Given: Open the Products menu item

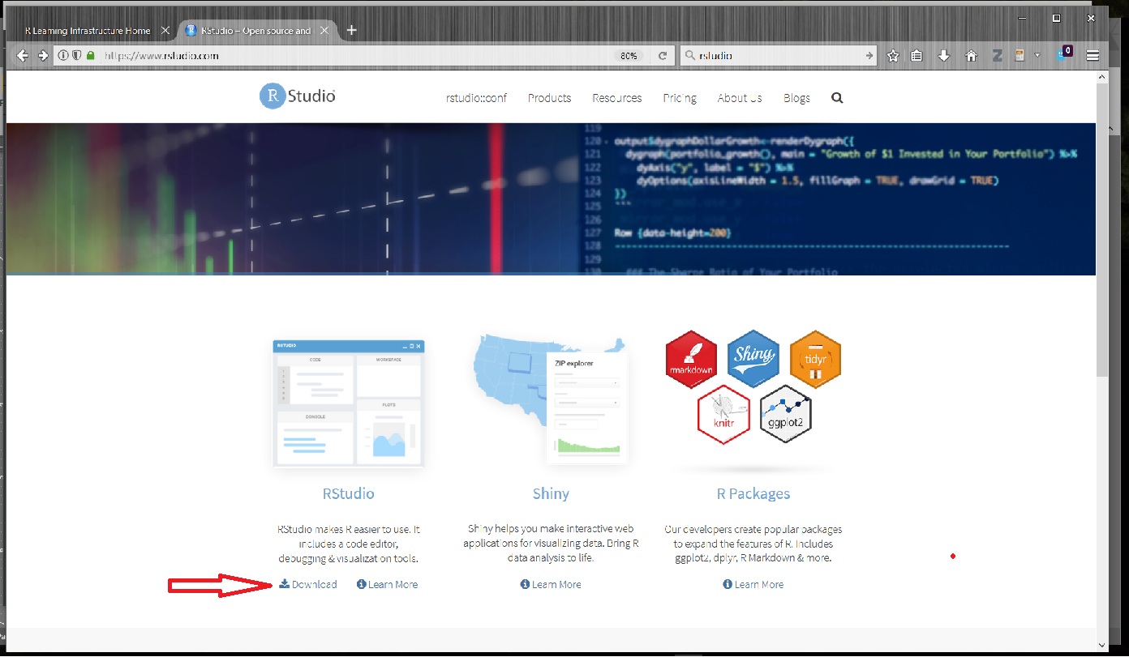Looking at the screenshot, I should [x=549, y=97].
